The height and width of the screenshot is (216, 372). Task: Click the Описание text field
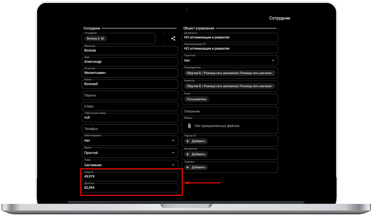(229, 111)
